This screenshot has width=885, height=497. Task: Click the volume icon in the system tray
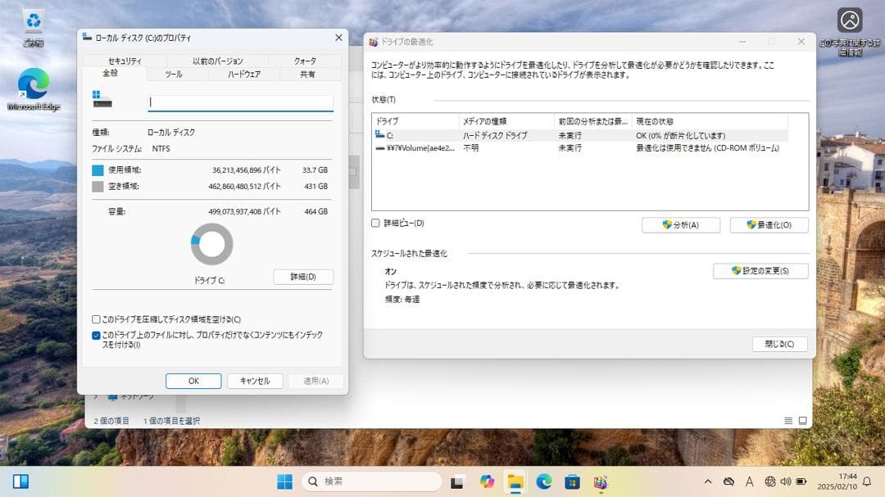click(x=785, y=482)
